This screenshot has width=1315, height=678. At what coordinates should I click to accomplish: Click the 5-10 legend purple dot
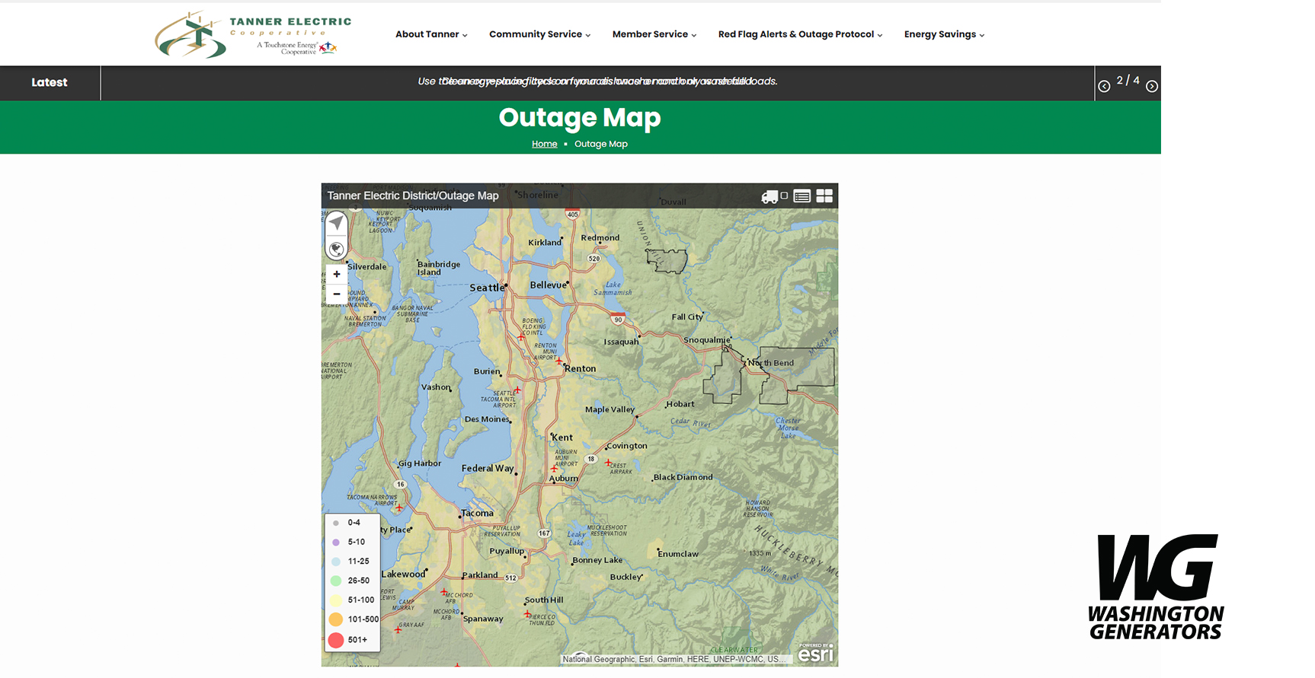pos(336,542)
